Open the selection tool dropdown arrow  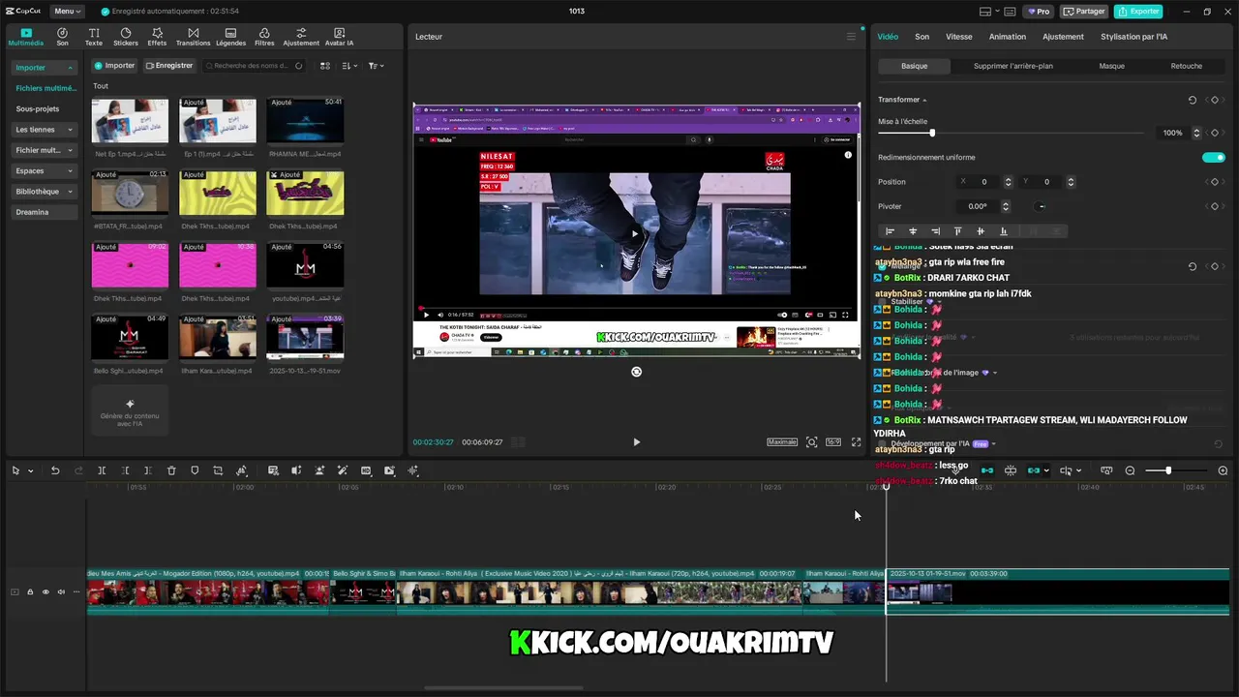point(31,471)
